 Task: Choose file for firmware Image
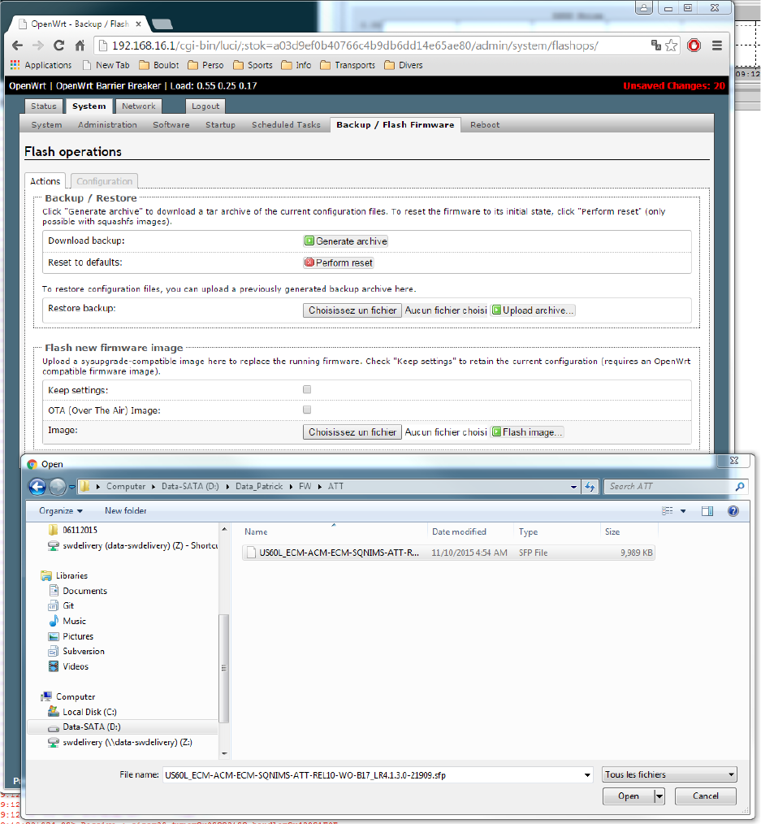coord(352,432)
